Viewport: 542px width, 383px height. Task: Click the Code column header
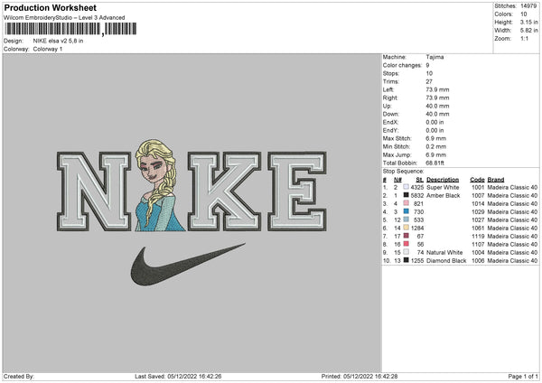point(477,180)
